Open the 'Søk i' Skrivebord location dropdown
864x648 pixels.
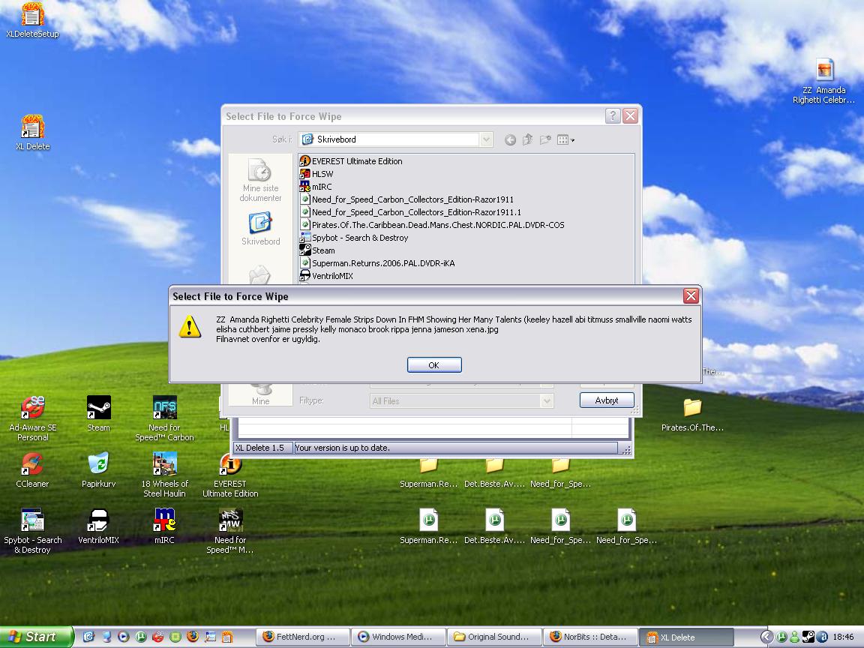pyautogui.click(x=486, y=139)
